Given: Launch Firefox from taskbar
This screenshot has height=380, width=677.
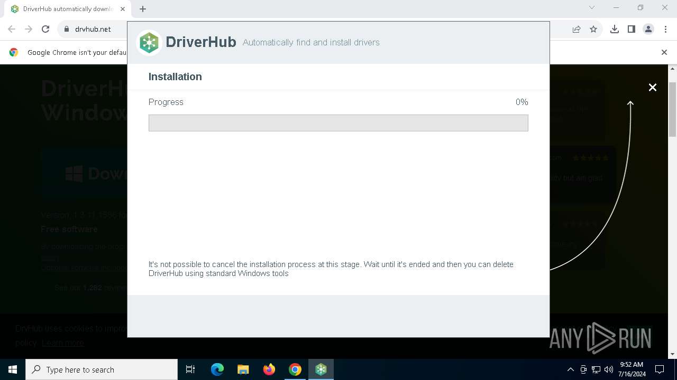Looking at the screenshot, I should pyautogui.click(x=269, y=369).
